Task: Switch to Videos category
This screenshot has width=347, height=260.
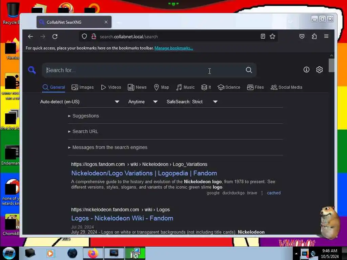Action: pyautogui.click(x=111, y=87)
